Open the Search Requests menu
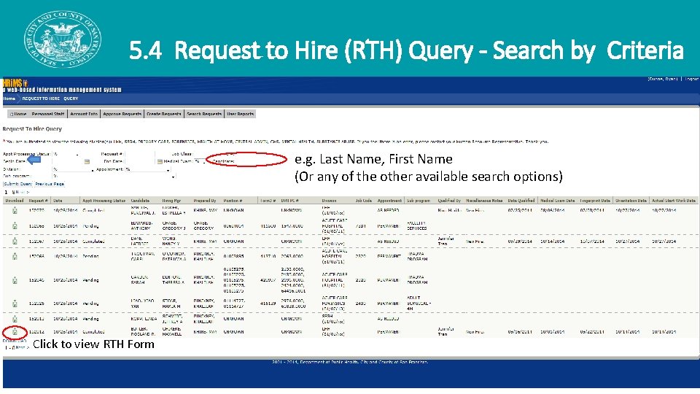Image resolution: width=700 pixels, height=394 pixels. [x=204, y=114]
